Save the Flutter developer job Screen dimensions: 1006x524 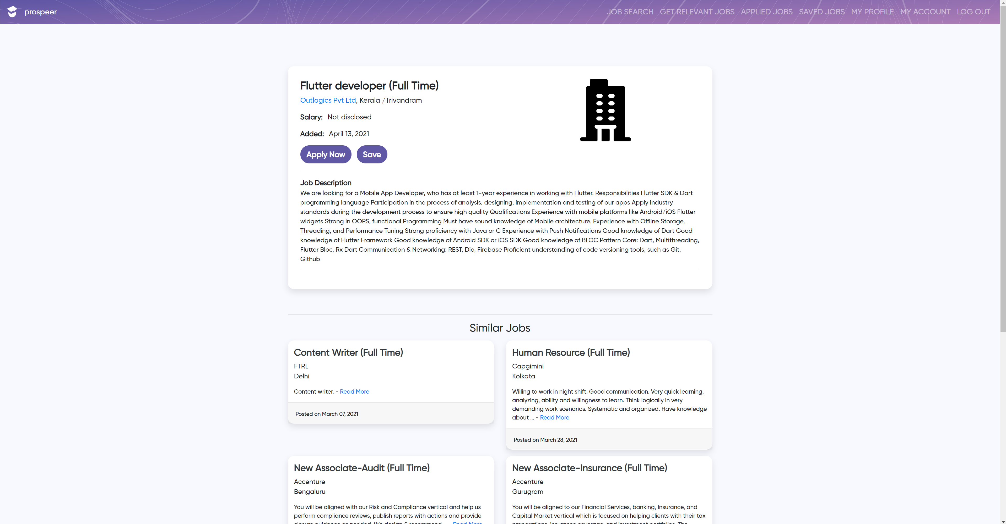point(372,155)
